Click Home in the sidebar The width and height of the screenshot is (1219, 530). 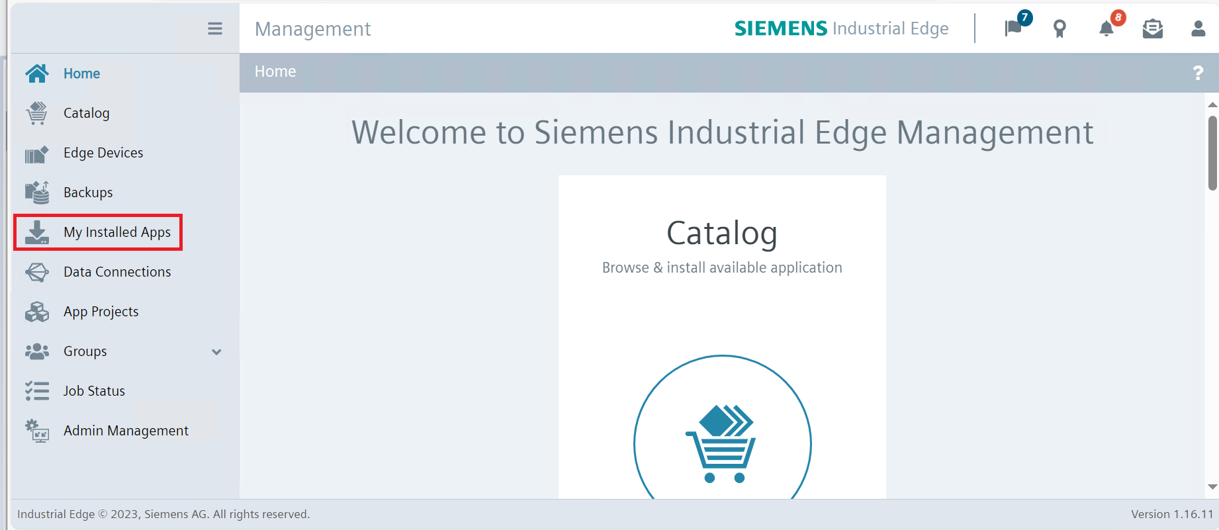click(81, 73)
